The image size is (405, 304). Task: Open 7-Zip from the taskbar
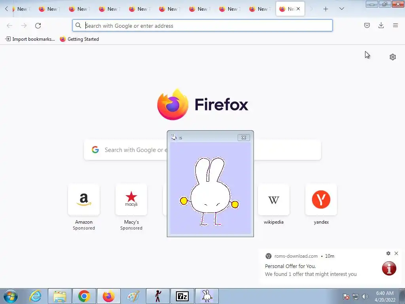point(182,296)
